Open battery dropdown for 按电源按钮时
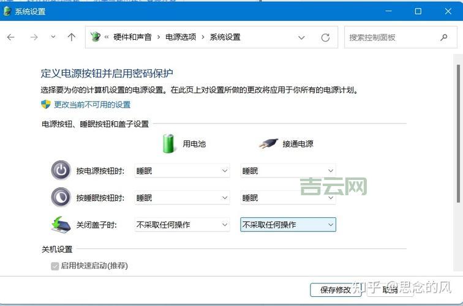463x306 pixels. 182,171
